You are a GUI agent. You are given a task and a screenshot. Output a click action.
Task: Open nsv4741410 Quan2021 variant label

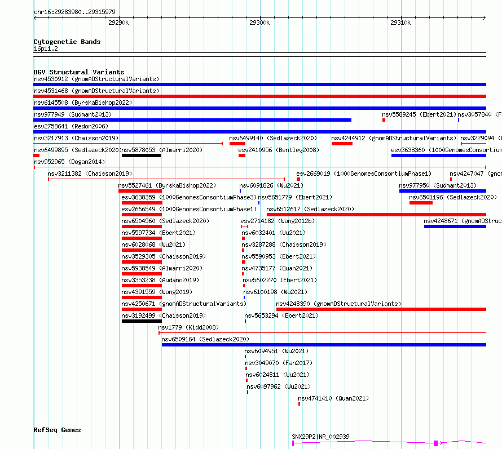333,398
